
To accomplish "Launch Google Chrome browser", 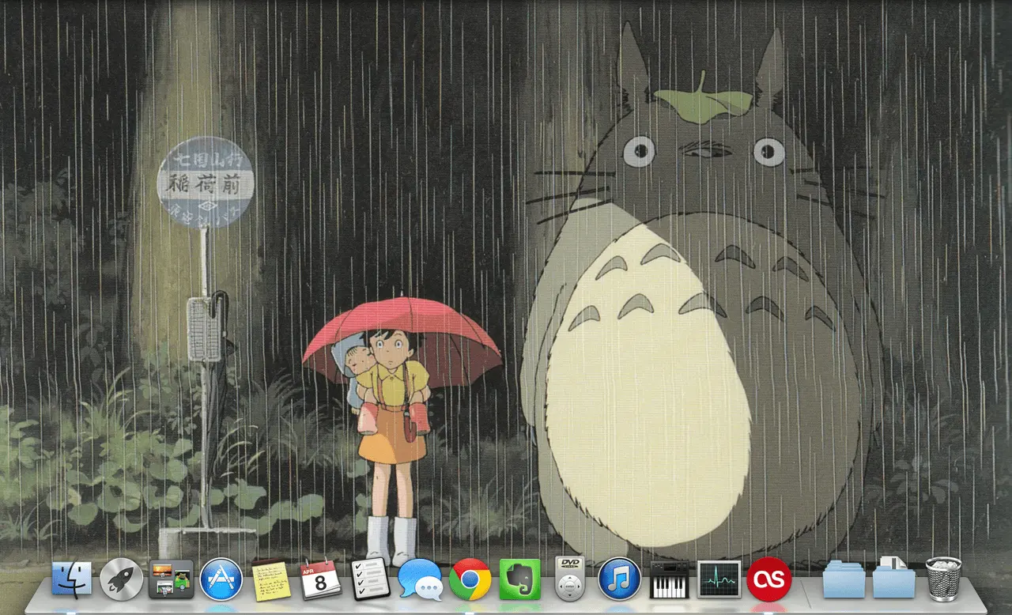I will 470,580.
